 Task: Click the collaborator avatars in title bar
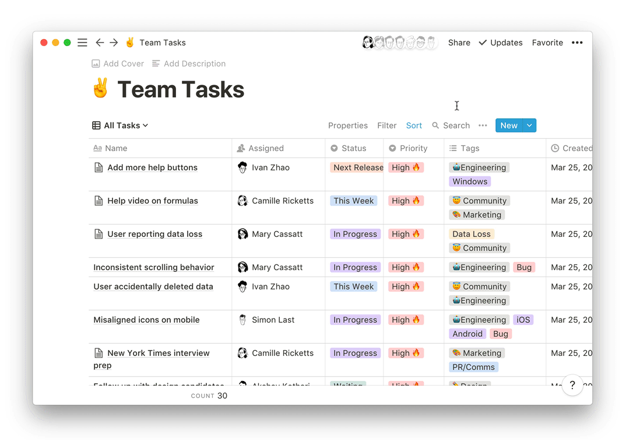pyautogui.click(x=399, y=43)
